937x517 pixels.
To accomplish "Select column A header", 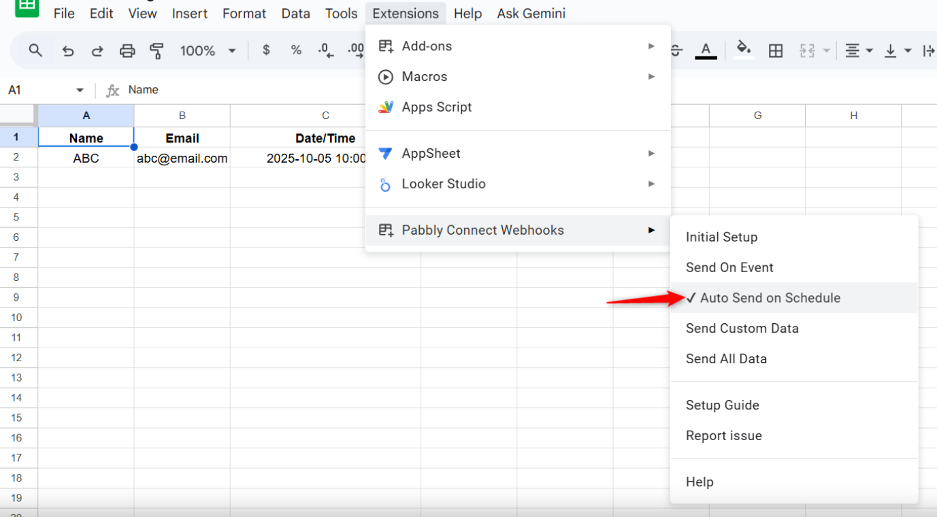I will (x=86, y=116).
